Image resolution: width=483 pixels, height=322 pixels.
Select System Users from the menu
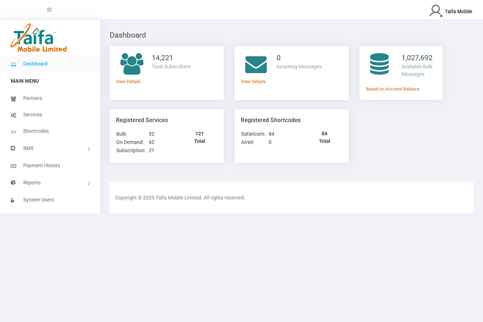(x=37, y=200)
